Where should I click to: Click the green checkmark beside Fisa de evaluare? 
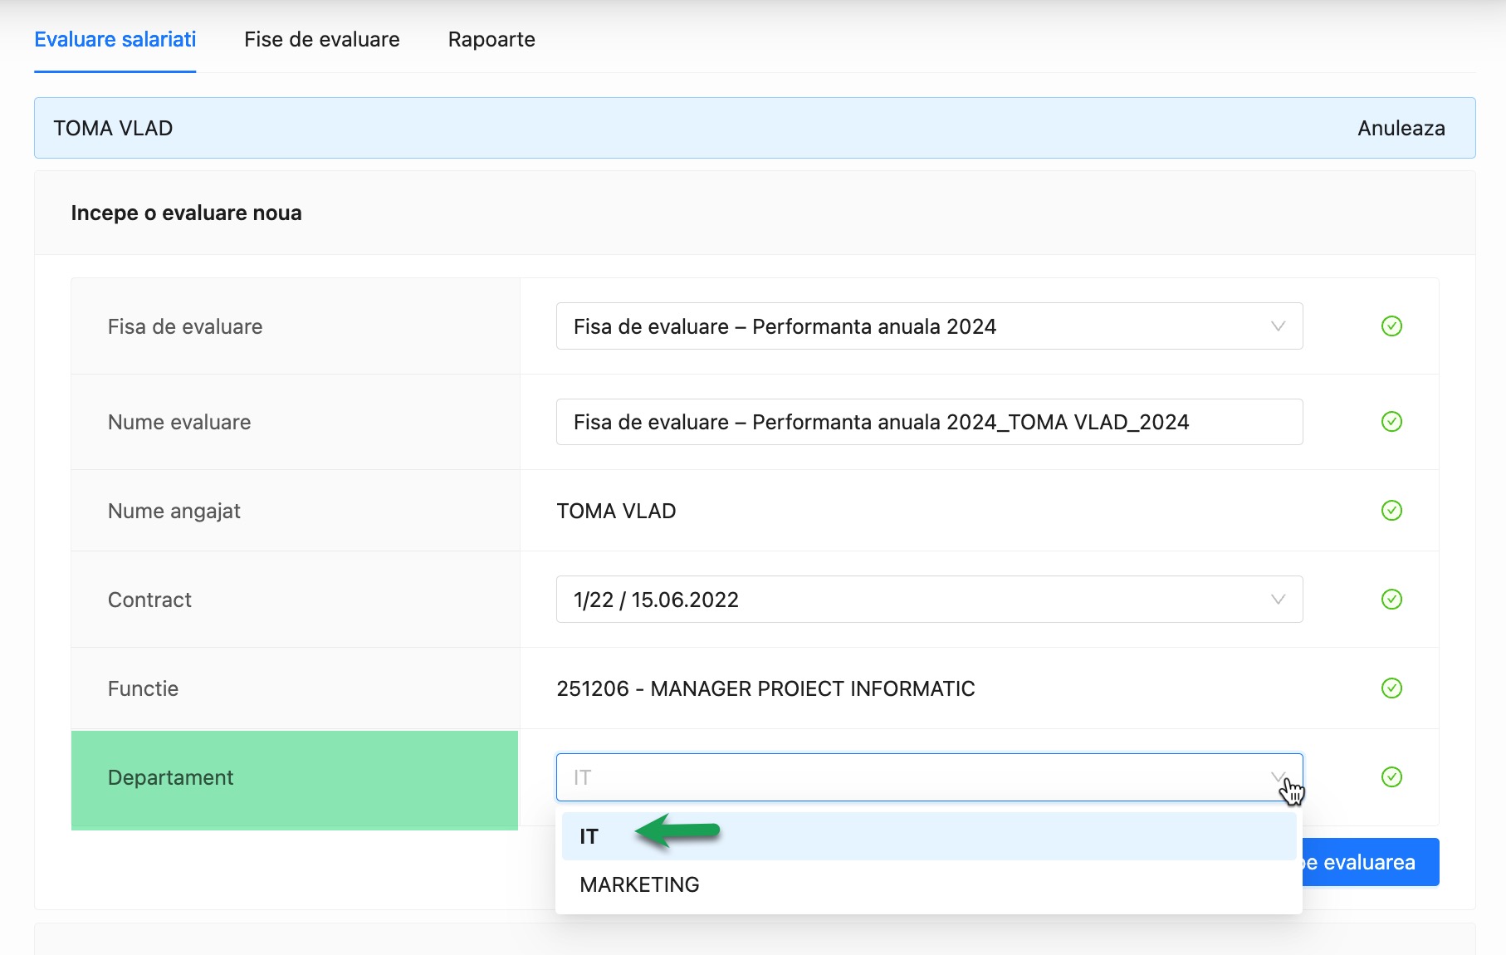pyautogui.click(x=1391, y=326)
